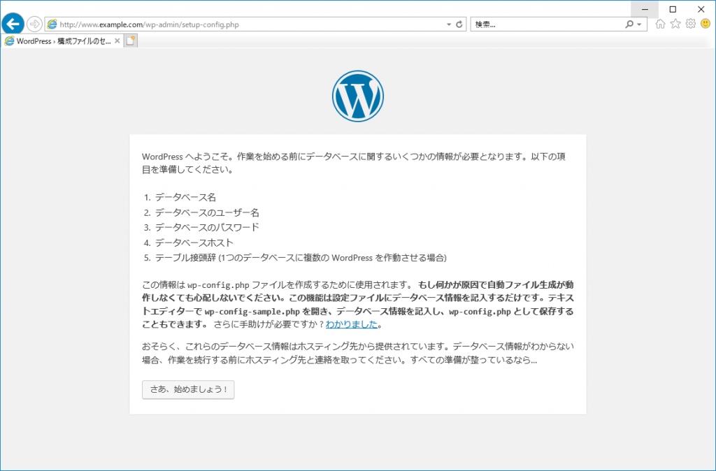Close the browser window

coord(701,9)
